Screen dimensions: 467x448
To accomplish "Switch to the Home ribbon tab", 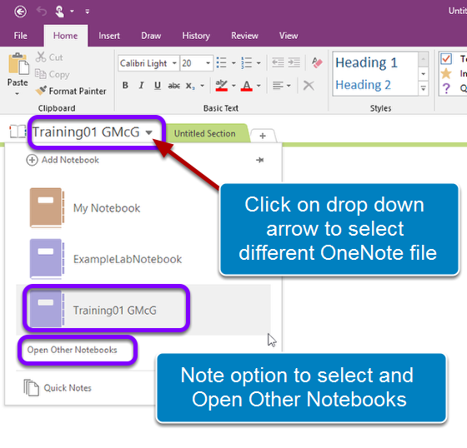I will 66,36.
